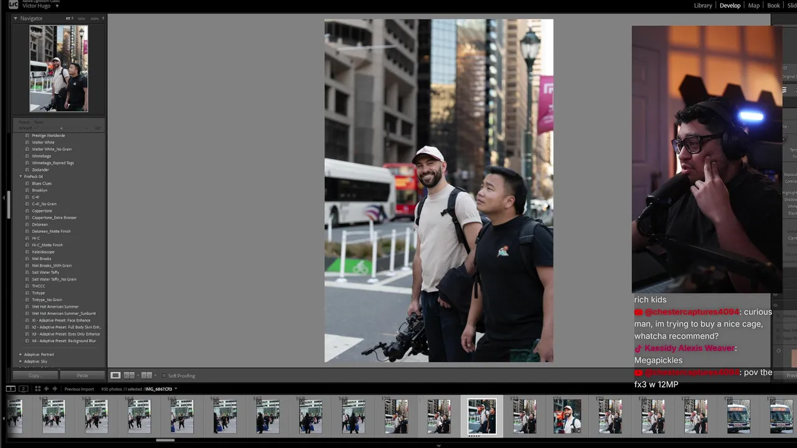797x448 pixels.
Task: Apply the Walter White_No Grain preset
Action: [52, 149]
